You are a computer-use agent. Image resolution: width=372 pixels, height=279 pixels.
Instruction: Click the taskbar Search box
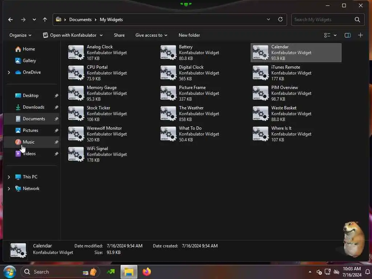click(x=60, y=272)
